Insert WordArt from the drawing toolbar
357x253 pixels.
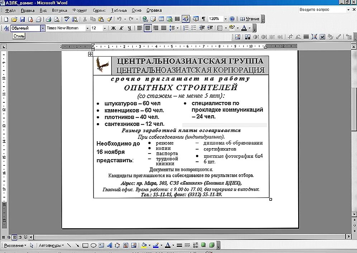pyautogui.click(x=110, y=245)
